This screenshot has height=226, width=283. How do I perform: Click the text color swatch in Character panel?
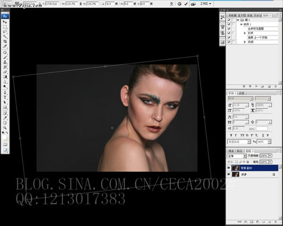(x=262, y=129)
